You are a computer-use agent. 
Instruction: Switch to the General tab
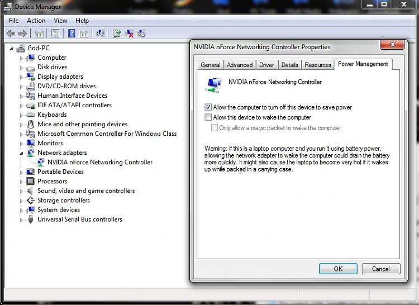coord(211,65)
